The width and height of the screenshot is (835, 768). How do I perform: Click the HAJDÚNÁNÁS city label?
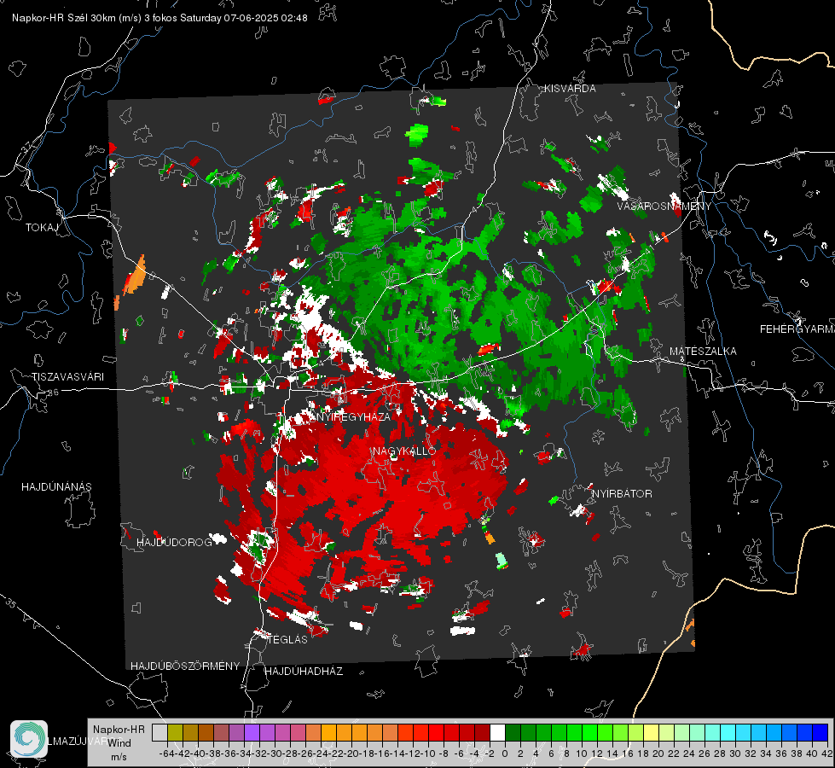click(x=56, y=487)
